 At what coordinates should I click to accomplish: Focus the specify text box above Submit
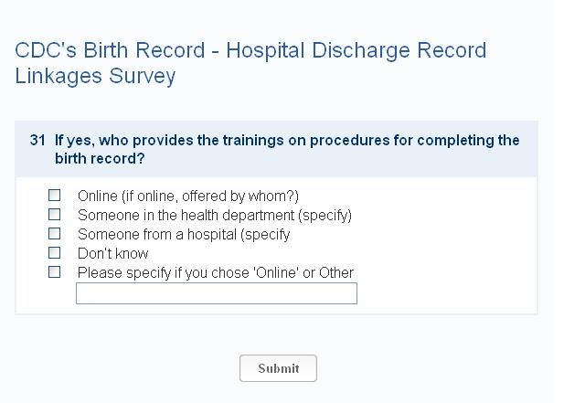(x=217, y=293)
